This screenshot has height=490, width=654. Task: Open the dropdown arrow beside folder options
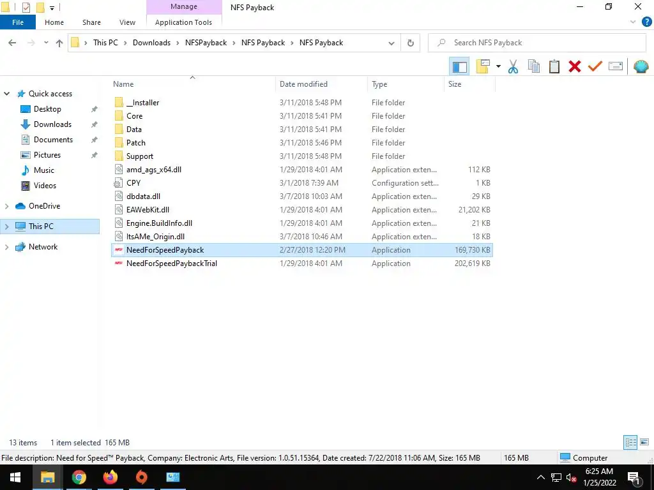498,66
